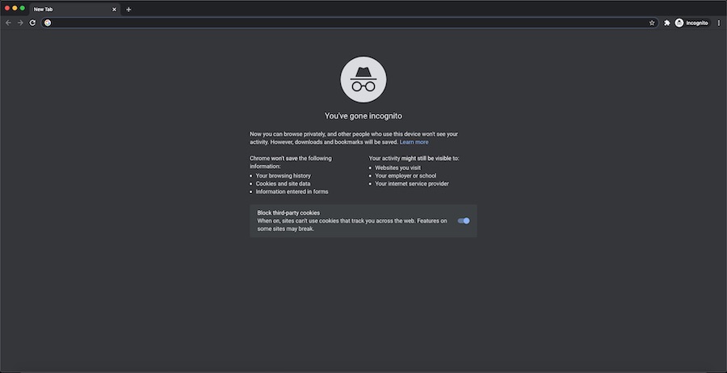Toggle Block third-party cookies switch
Screen dimensions: 727x373
click(x=464, y=220)
